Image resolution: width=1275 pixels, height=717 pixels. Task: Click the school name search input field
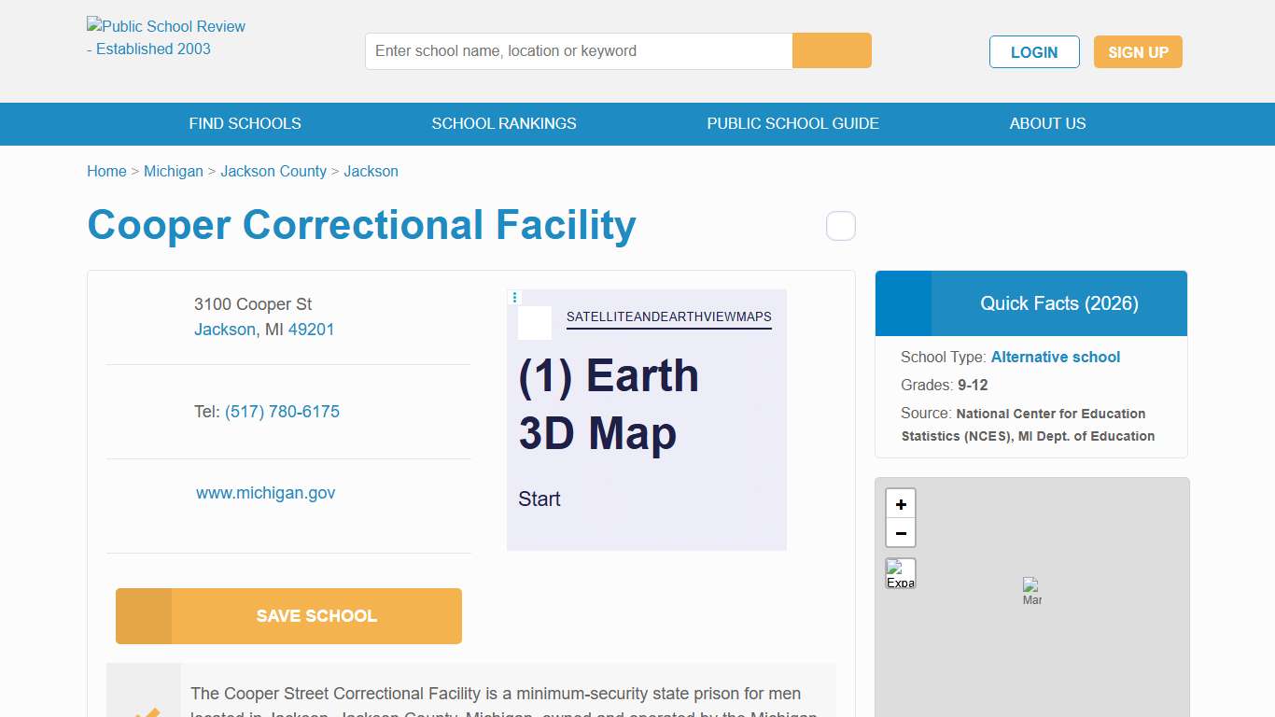[578, 50]
